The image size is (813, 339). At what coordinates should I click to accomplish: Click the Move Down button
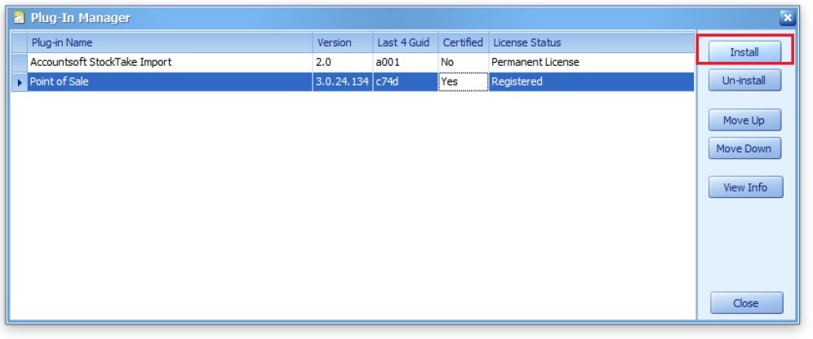pos(745,148)
